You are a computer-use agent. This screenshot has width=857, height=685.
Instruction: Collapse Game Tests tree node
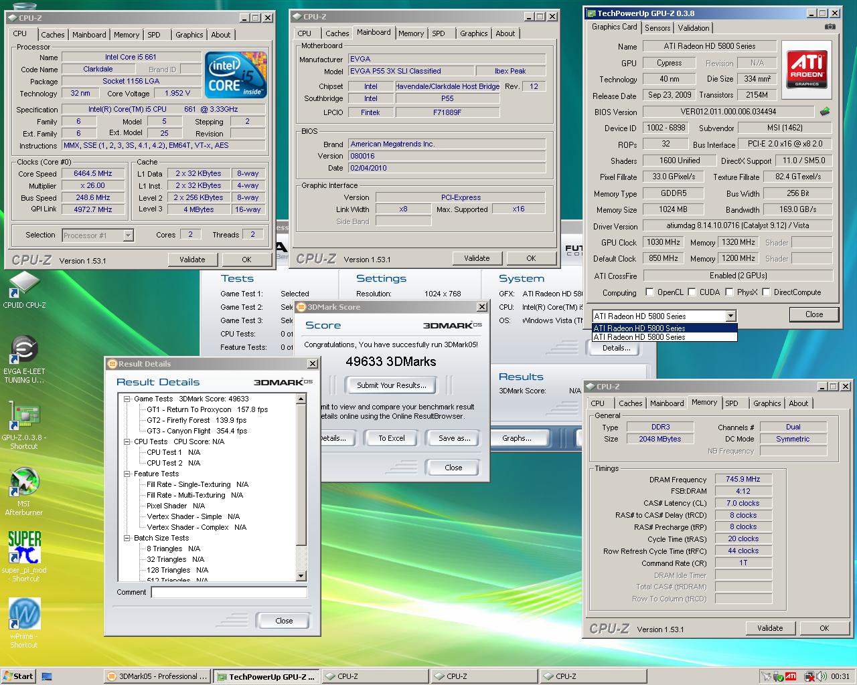tap(127, 399)
